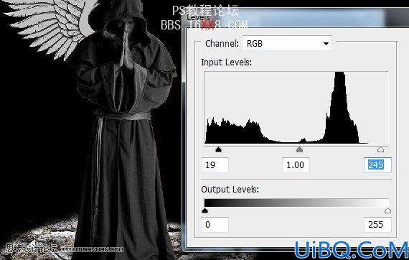Screen dimensions: 409x260
Task: Click the black output levels slider triangle
Action: tap(205, 210)
